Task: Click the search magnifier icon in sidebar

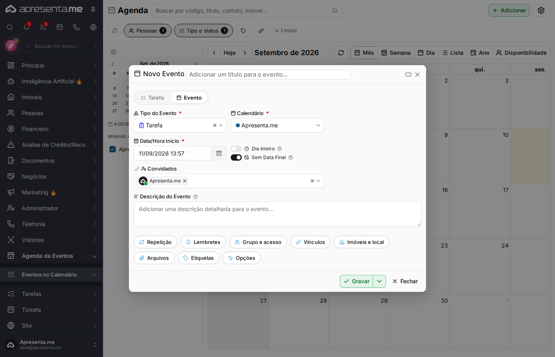Action: point(10,27)
